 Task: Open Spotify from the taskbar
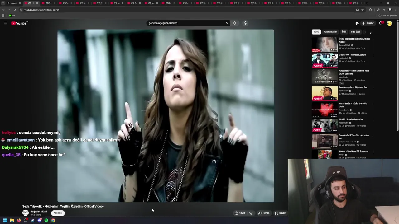(x=46, y=220)
